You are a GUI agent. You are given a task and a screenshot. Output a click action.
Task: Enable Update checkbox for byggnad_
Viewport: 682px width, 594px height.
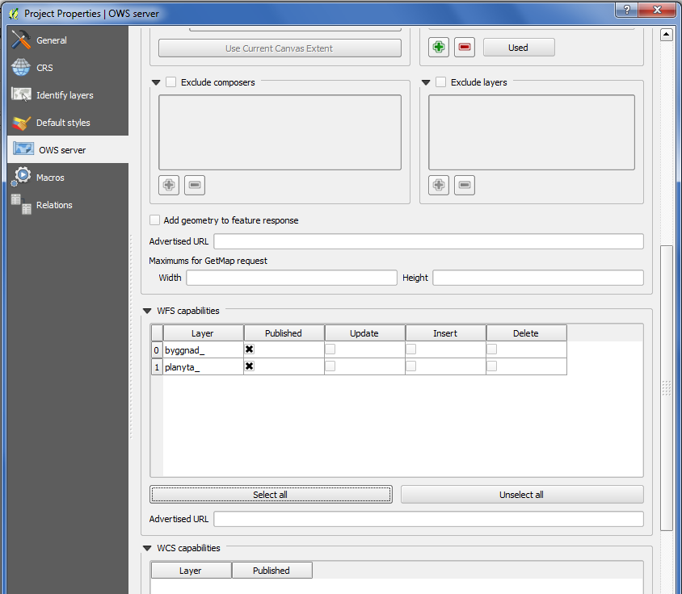tap(330, 349)
